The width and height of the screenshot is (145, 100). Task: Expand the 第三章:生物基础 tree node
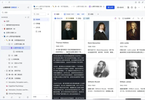[x=5, y=78]
